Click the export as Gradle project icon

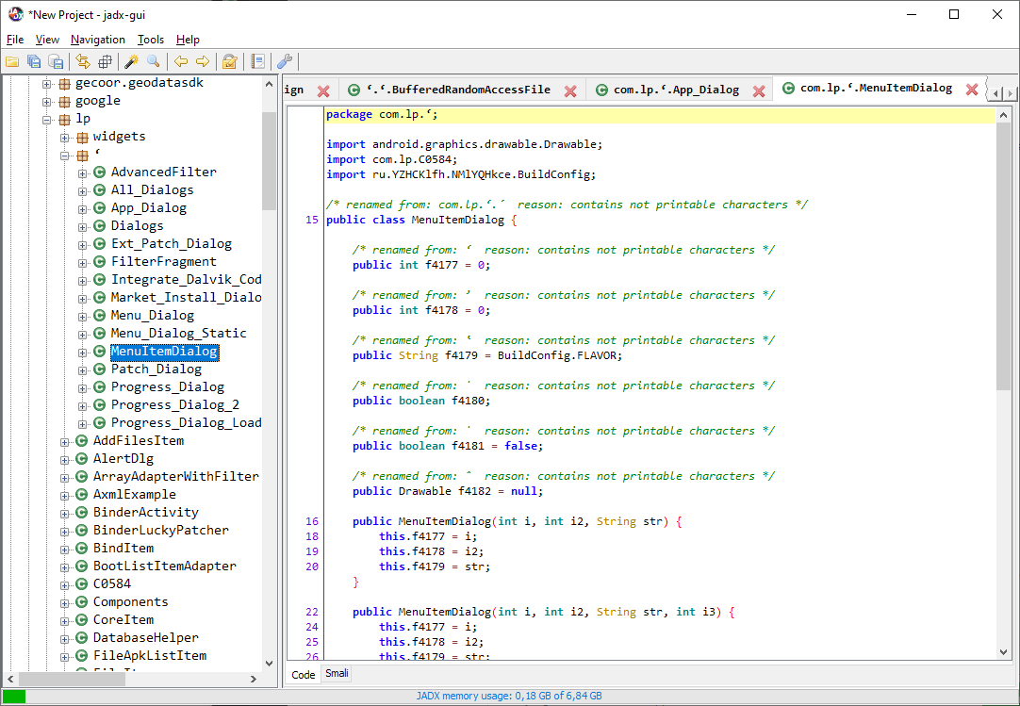pos(56,61)
